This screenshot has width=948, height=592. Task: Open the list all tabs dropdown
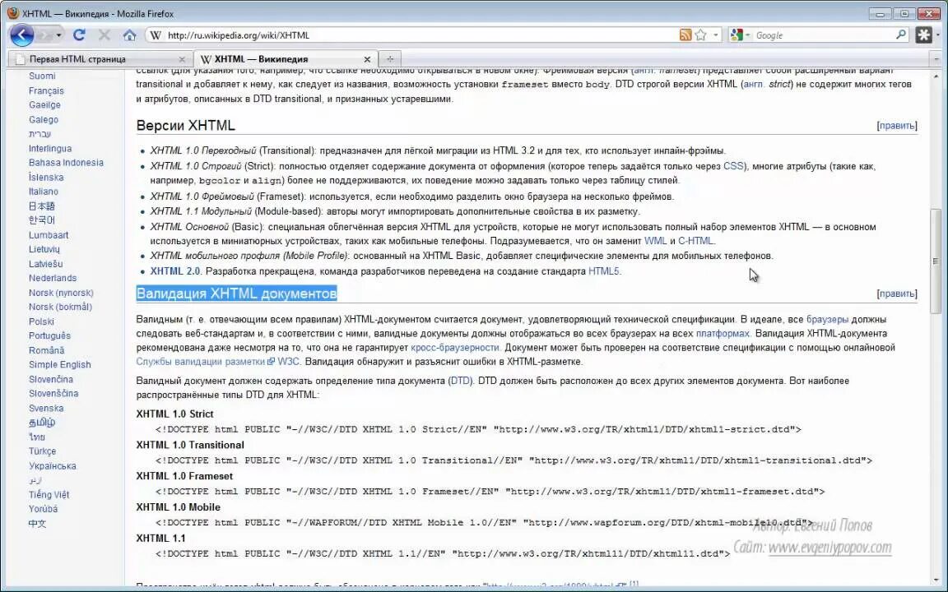(936, 59)
